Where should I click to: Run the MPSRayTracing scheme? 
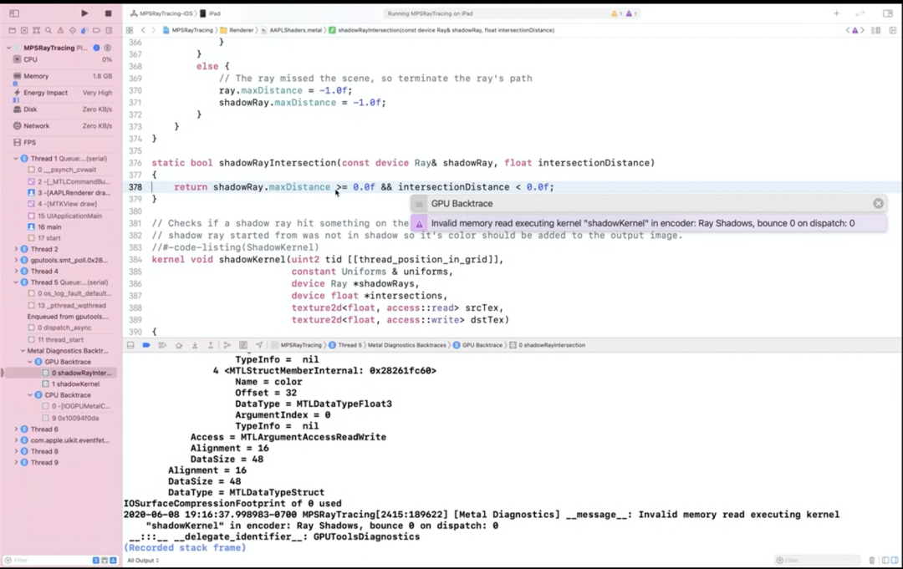click(84, 13)
